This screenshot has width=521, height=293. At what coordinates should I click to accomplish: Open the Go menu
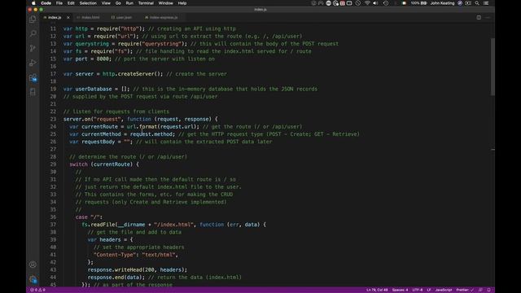[x=118, y=3]
